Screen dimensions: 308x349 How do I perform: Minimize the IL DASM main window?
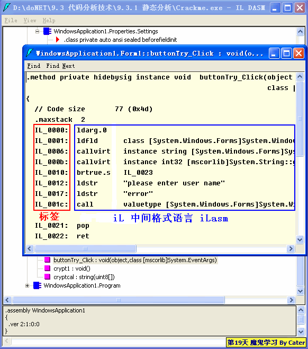click(275, 8)
